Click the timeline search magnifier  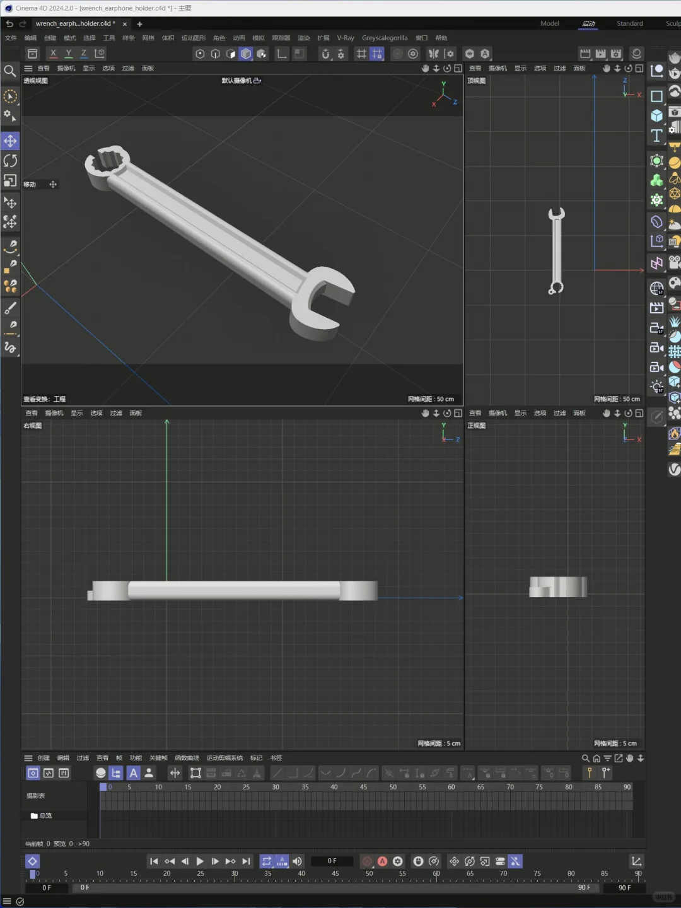pyautogui.click(x=585, y=758)
